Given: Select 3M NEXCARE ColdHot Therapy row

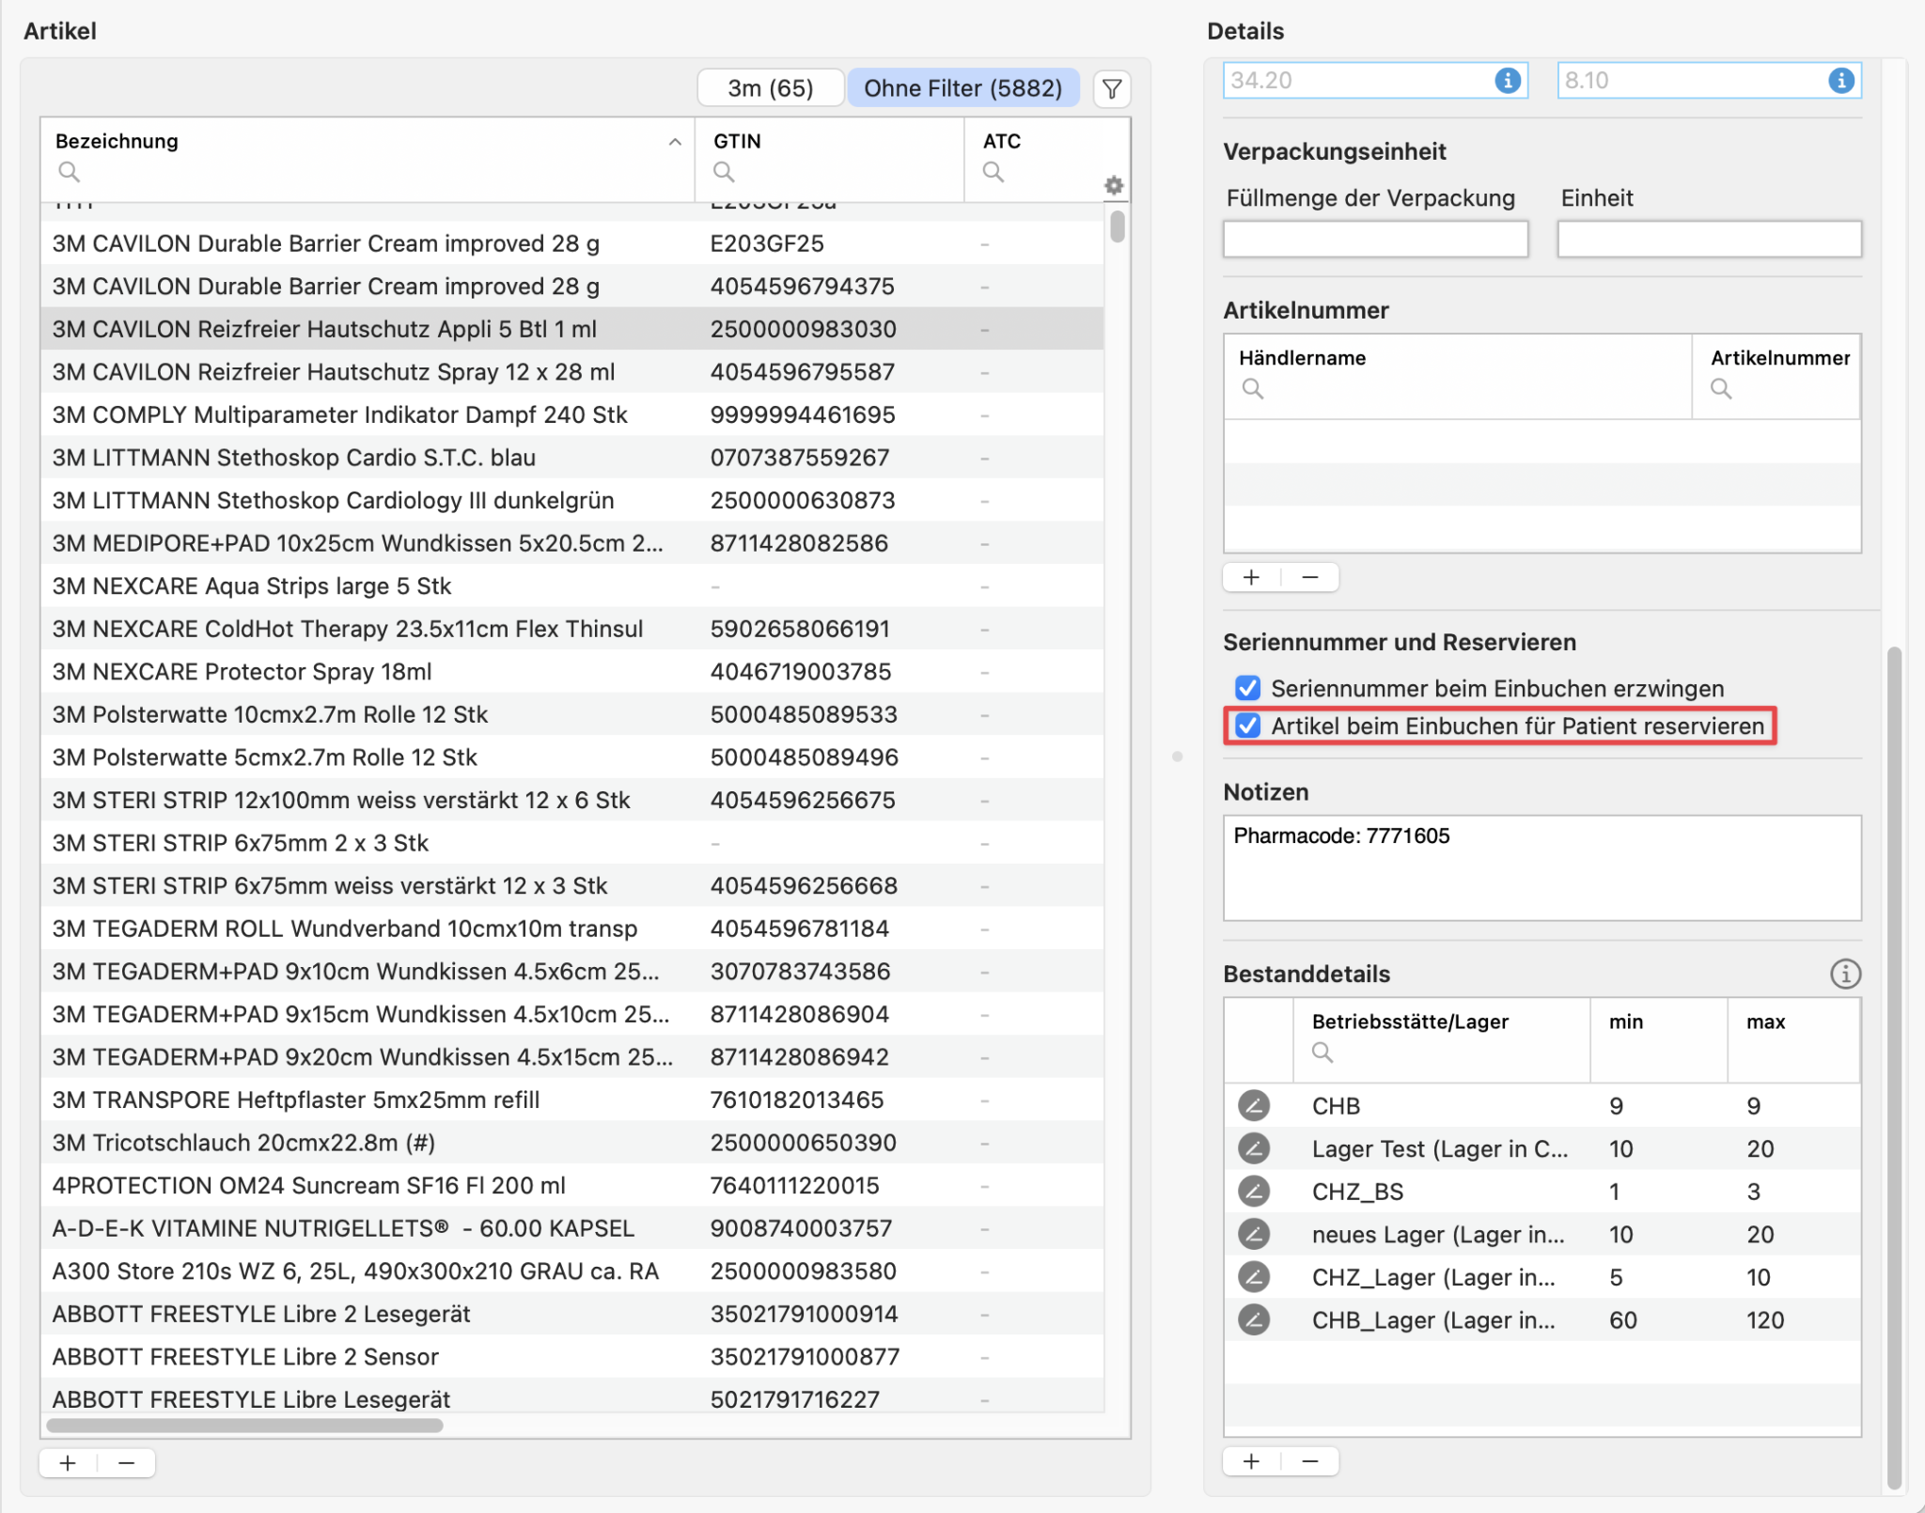Looking at the screenshot, I should click(x=572, y=629).
